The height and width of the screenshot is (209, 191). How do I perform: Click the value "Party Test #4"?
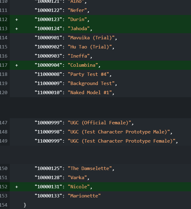tap(88, 74)
